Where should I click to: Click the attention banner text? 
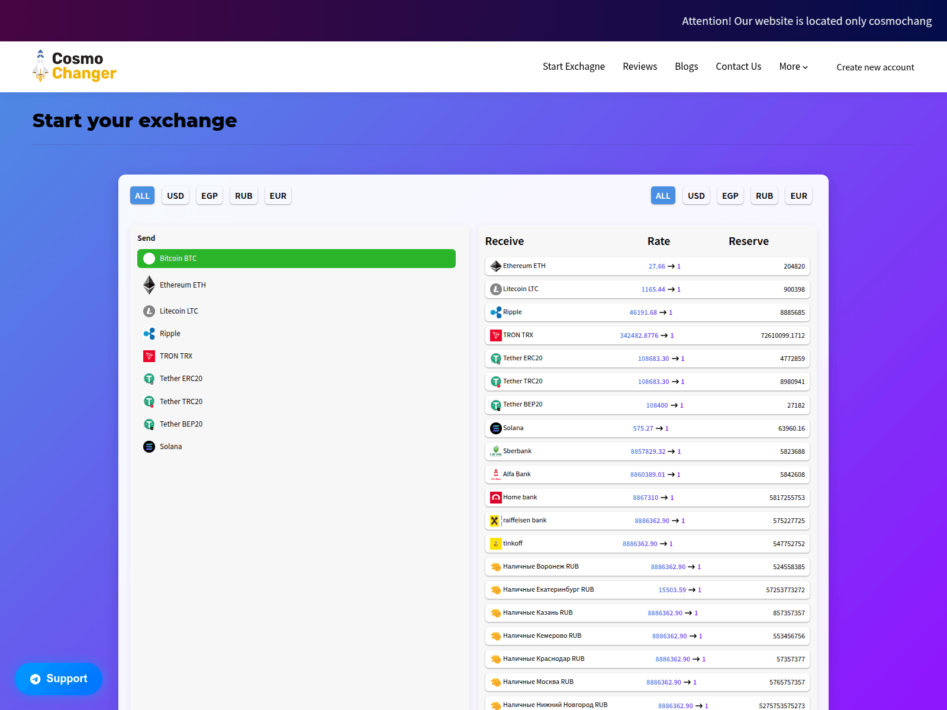tap(807, 21)
